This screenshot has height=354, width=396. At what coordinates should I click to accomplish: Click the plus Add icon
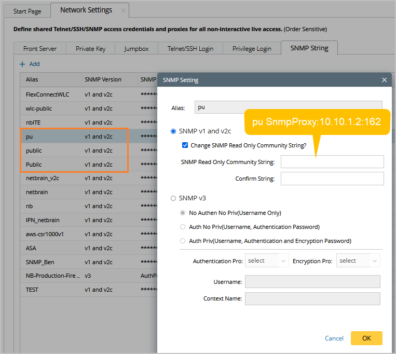coord(22,64)
